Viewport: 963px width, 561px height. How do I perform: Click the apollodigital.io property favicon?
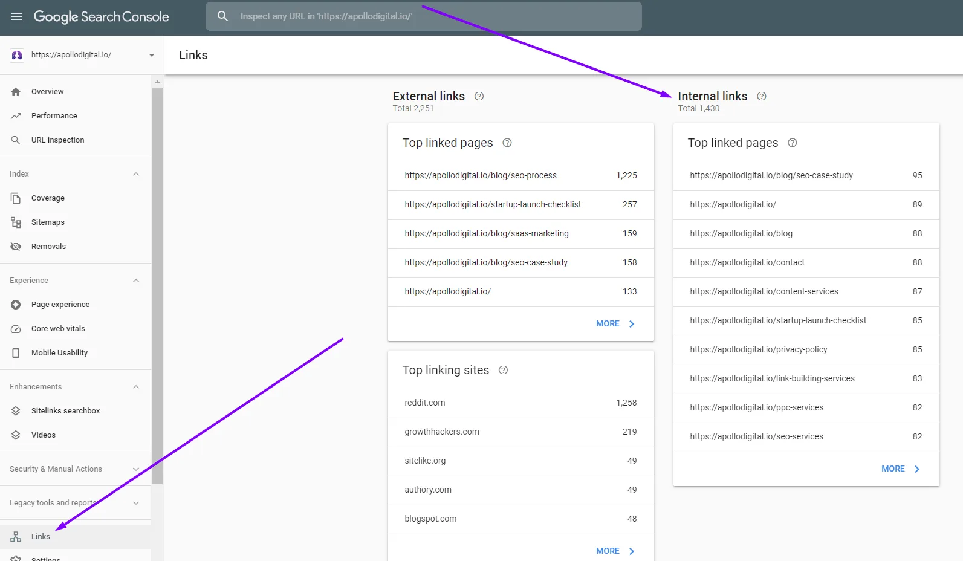click(x=17, y=55)
